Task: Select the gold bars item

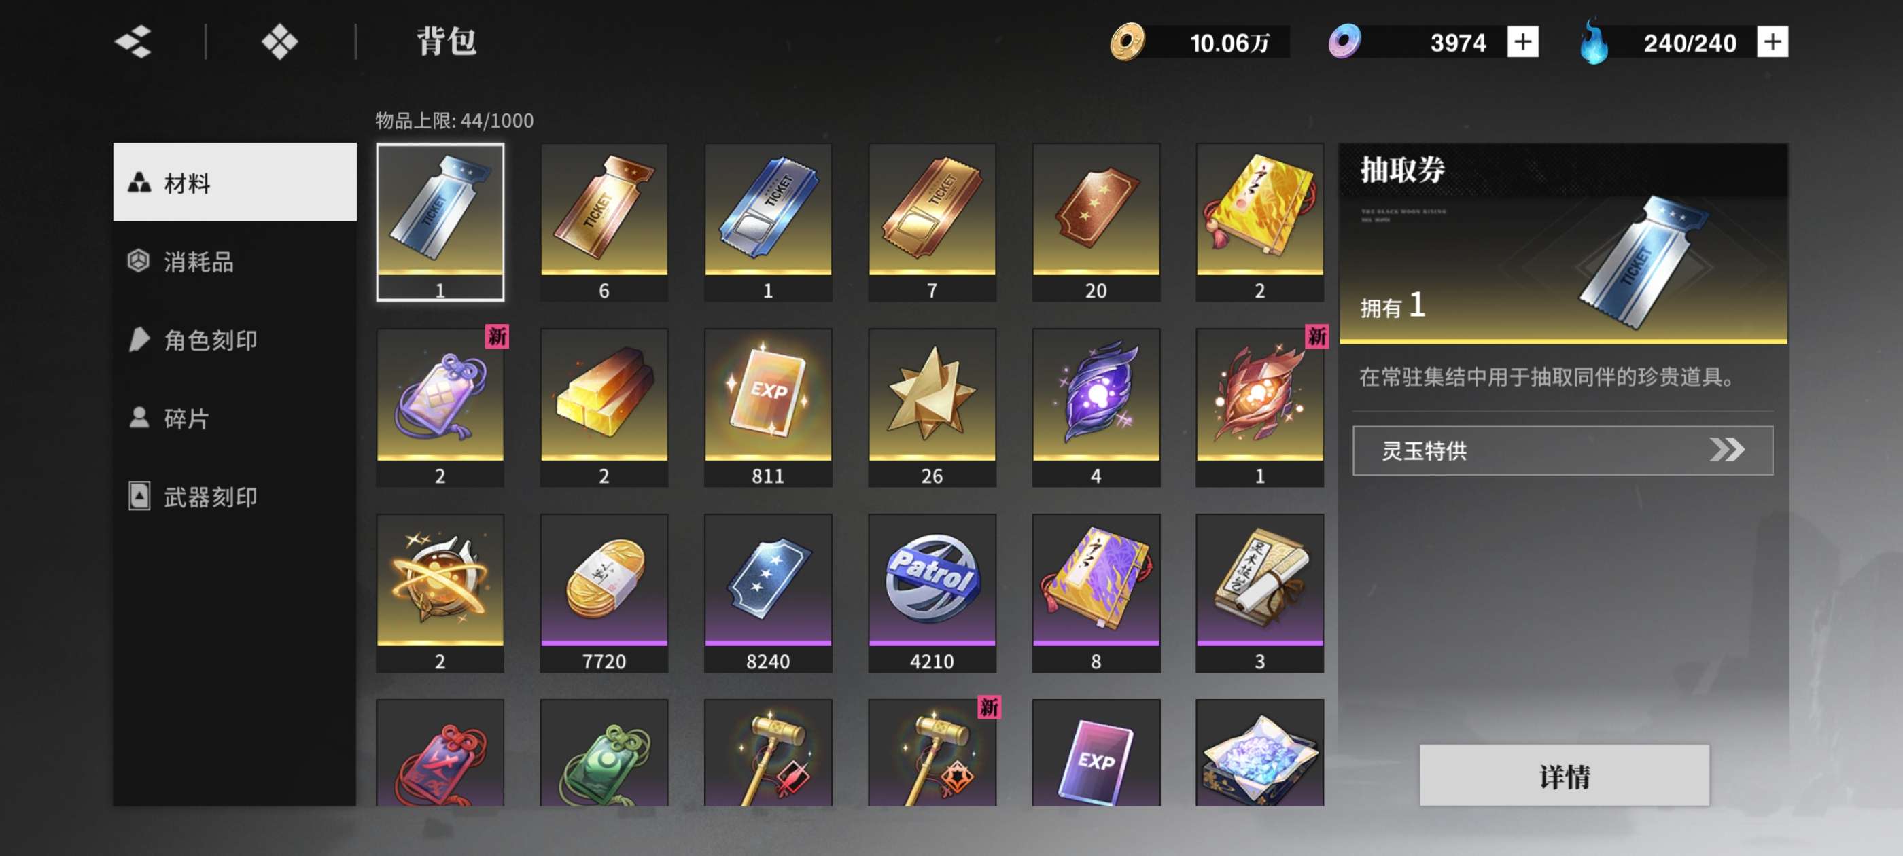Action: point(604,408)
